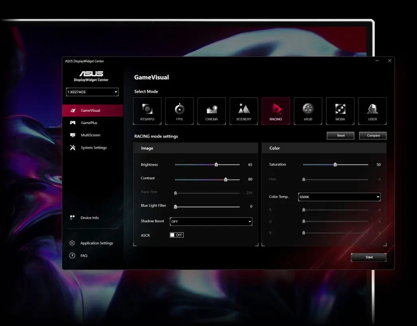Open the monitor selector 1.XG27ACS dropdown
417x326 pixels.
pos(92,92)
